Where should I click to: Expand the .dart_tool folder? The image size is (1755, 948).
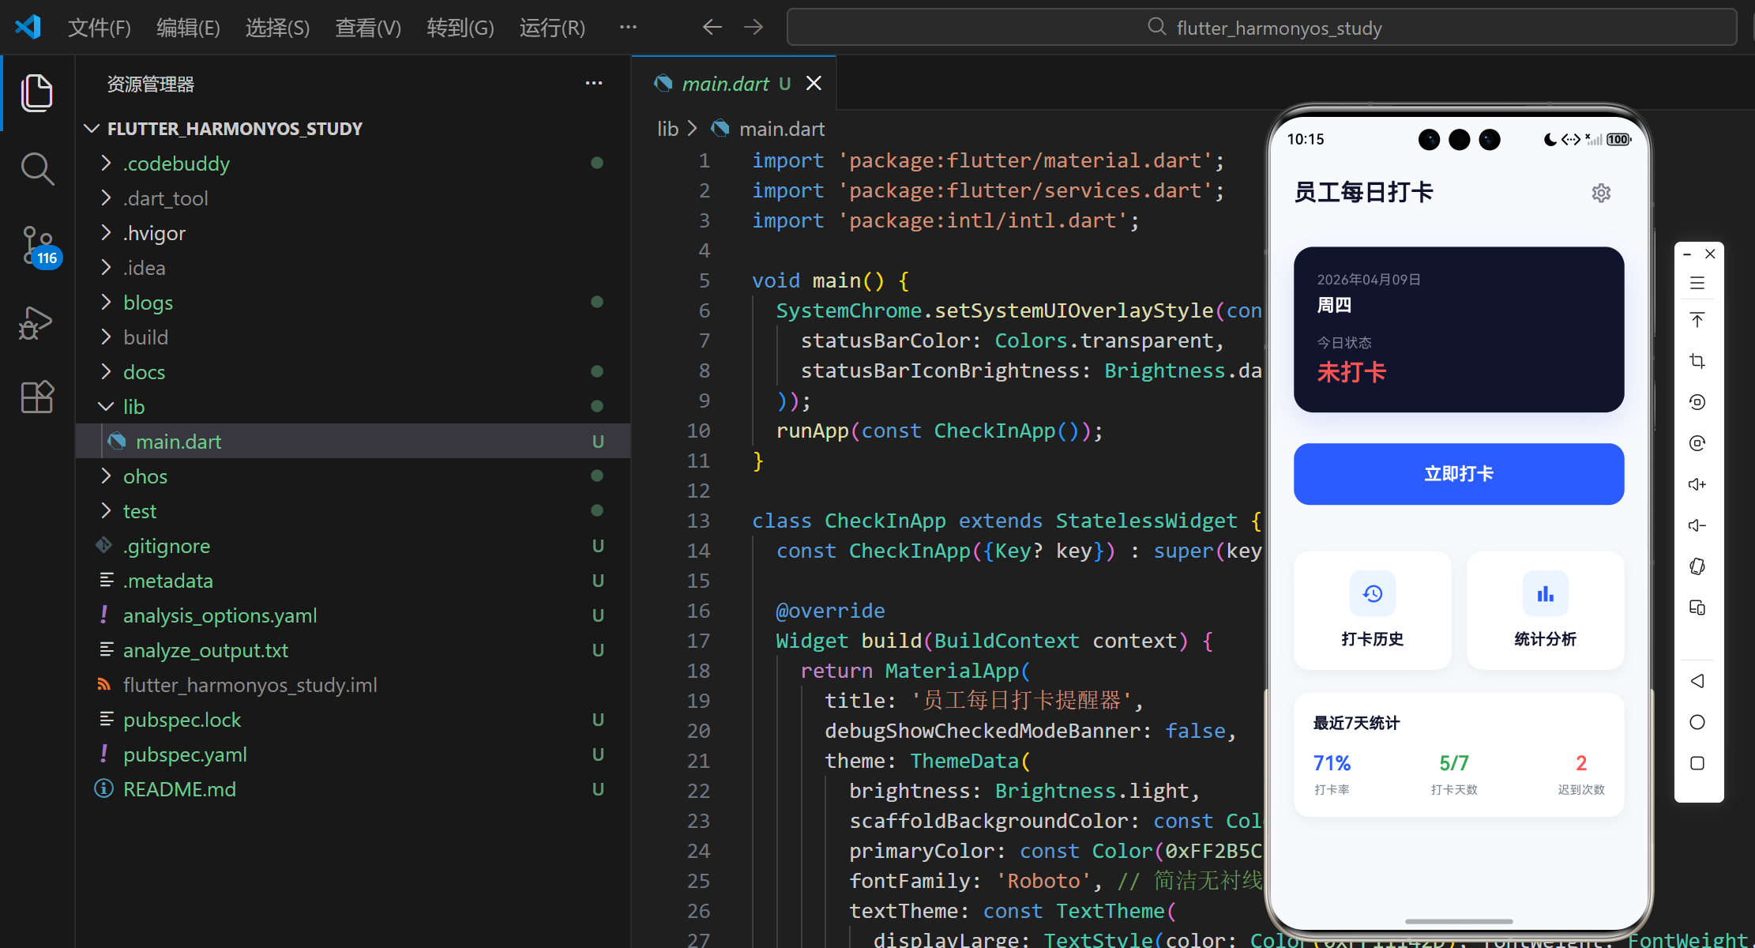107,198
